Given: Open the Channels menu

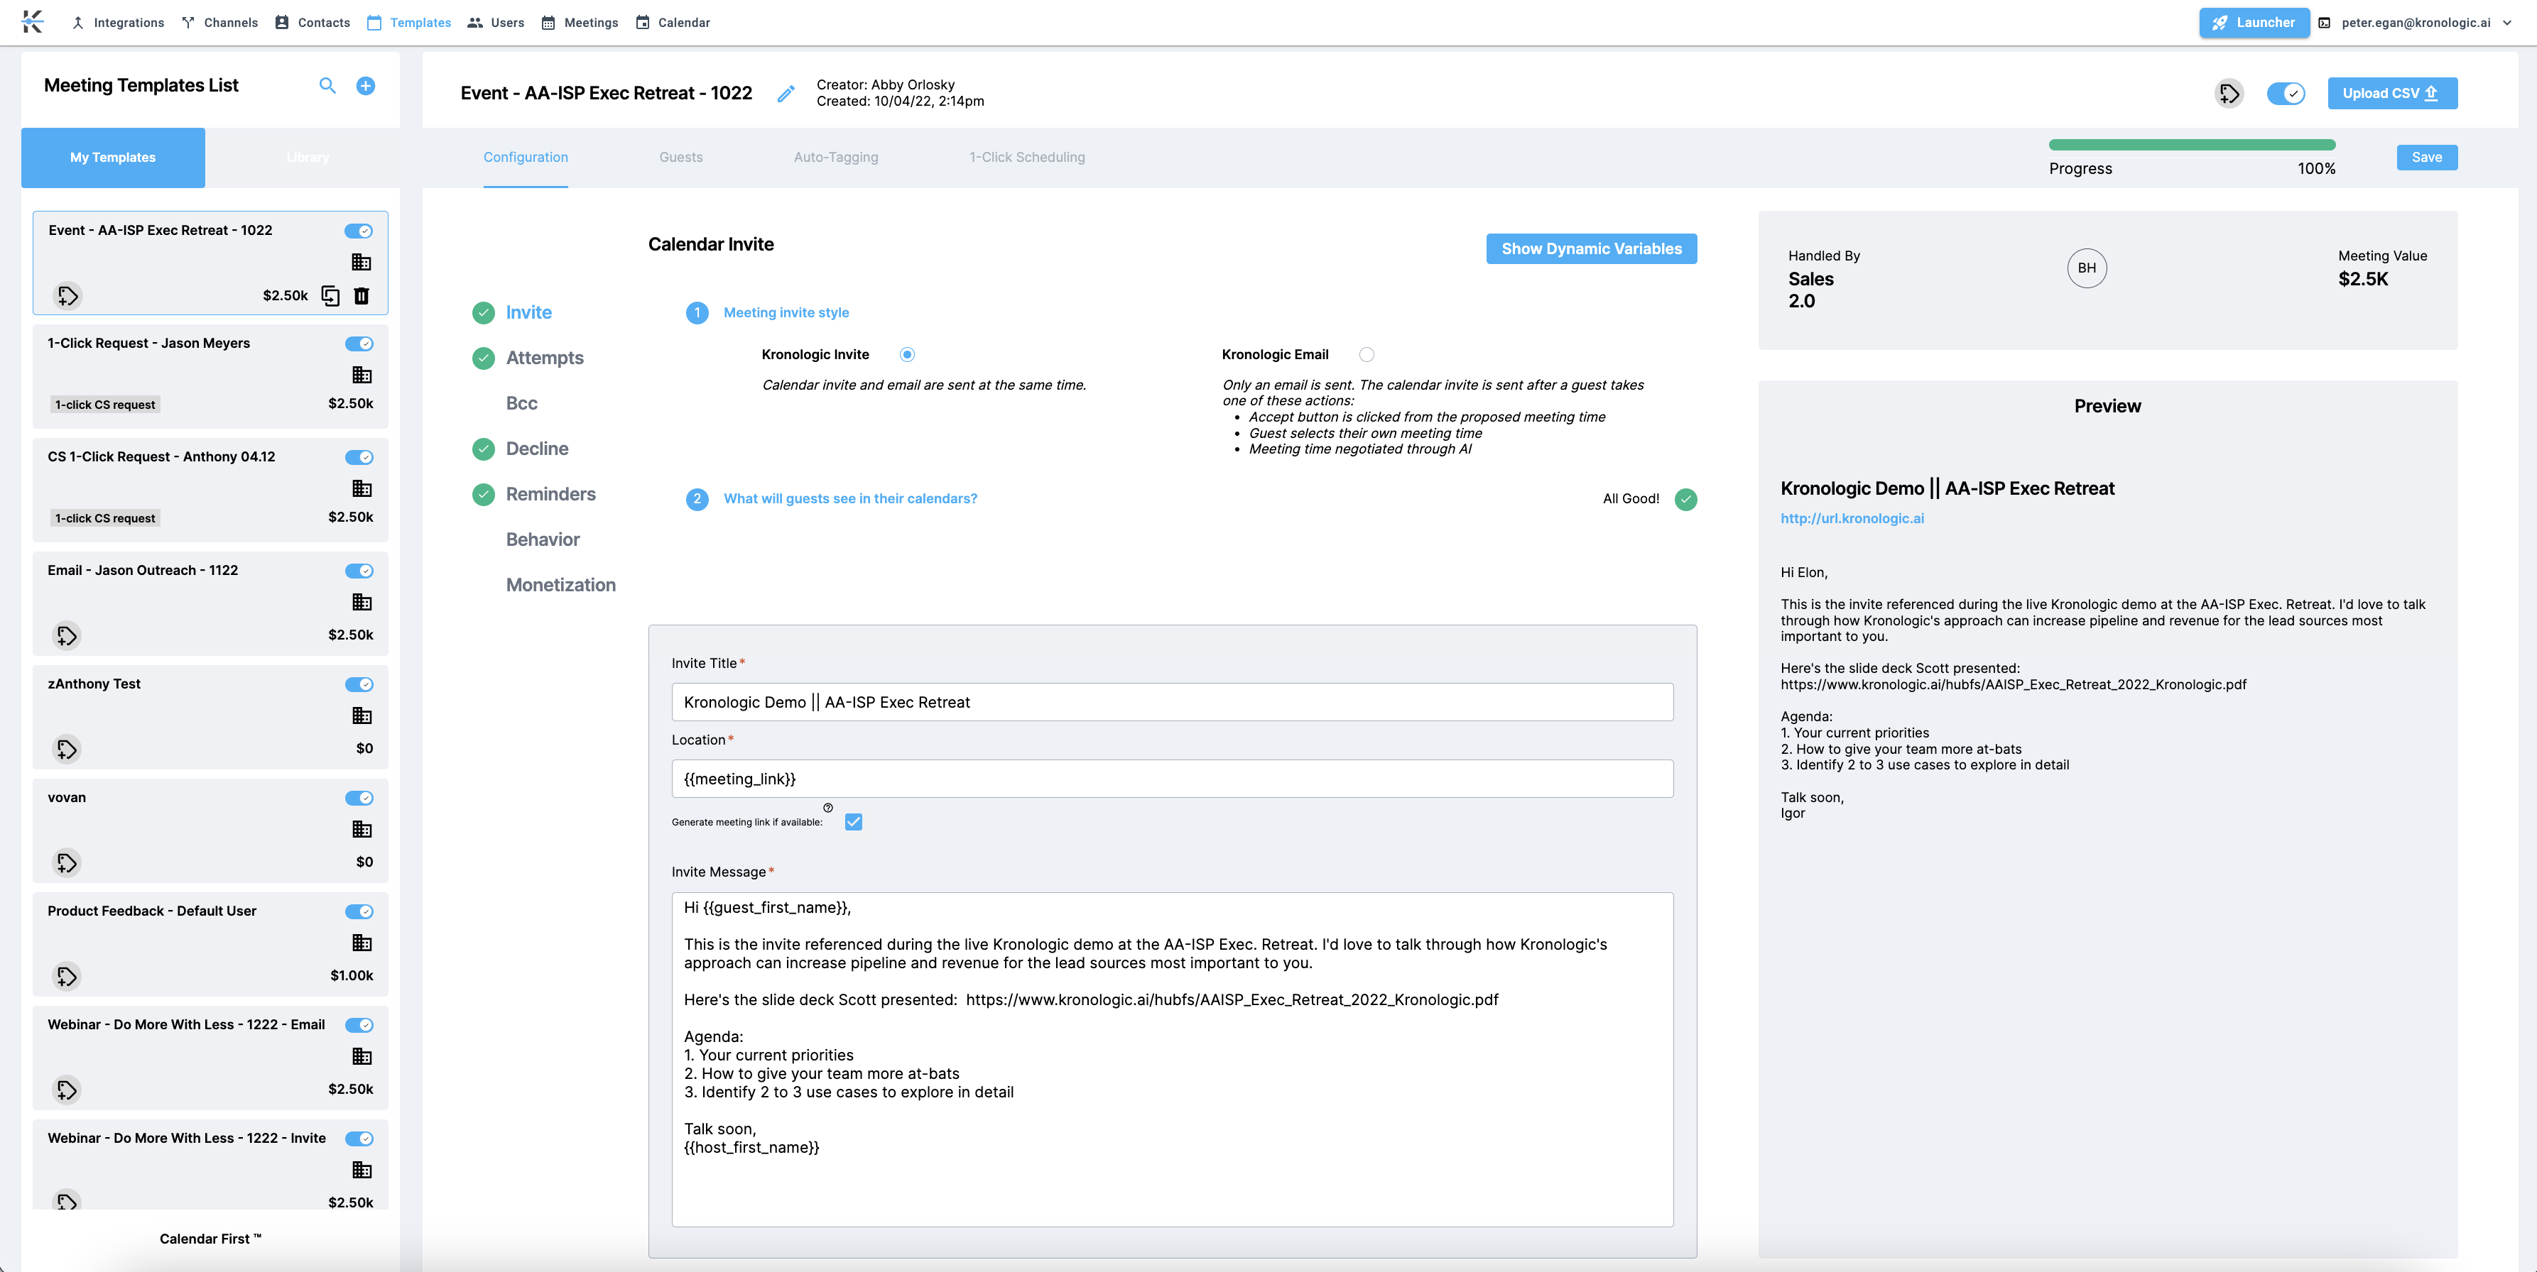Looking at the screenshot, I should (x=219, y=23).
